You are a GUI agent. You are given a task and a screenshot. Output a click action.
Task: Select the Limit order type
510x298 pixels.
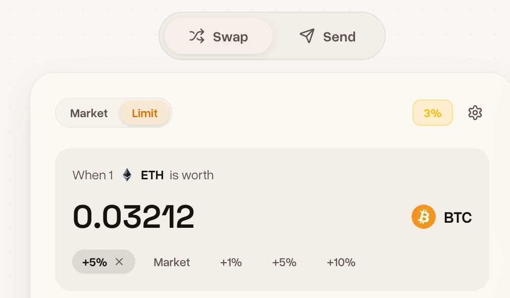point(144,113)
